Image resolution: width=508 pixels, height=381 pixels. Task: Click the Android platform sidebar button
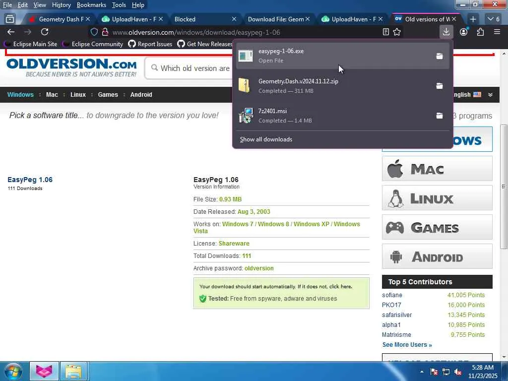437,256
